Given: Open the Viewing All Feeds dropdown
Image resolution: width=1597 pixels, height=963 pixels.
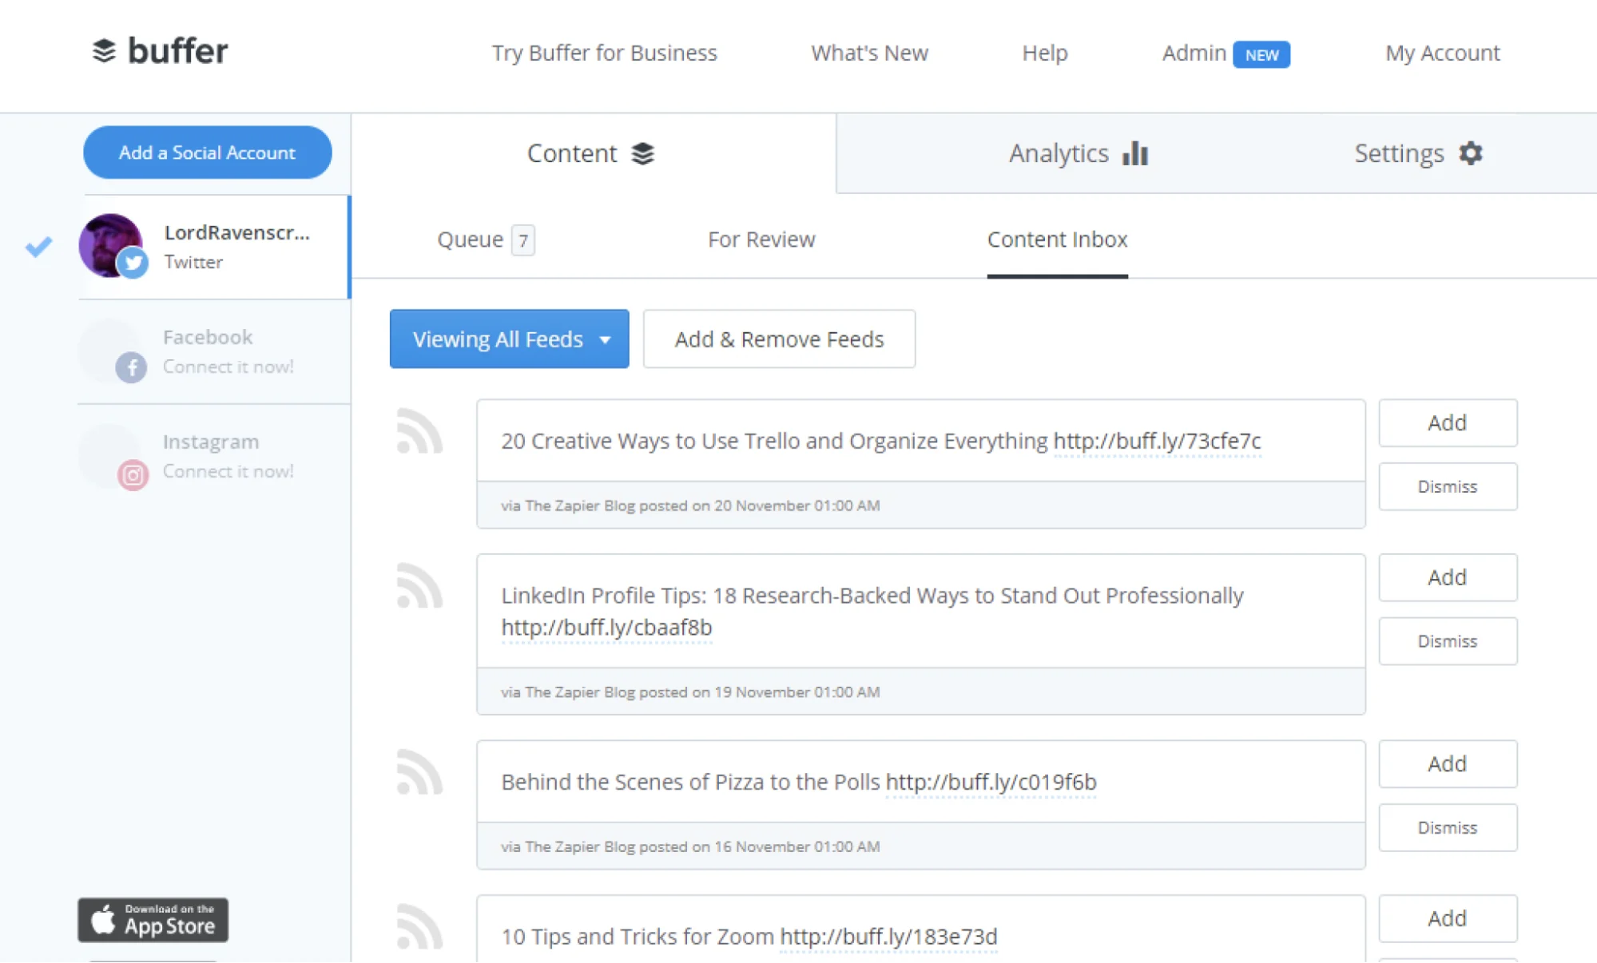Looking at the screenshot, I should pyautogui.click(x=509, y=339).
